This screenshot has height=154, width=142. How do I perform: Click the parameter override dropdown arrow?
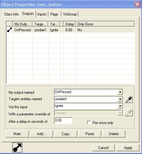(120, 113)
